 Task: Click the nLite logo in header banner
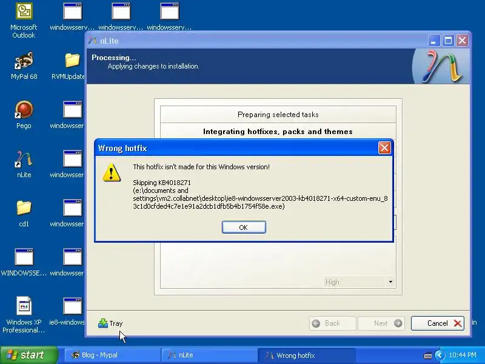[x=441, y=66]
